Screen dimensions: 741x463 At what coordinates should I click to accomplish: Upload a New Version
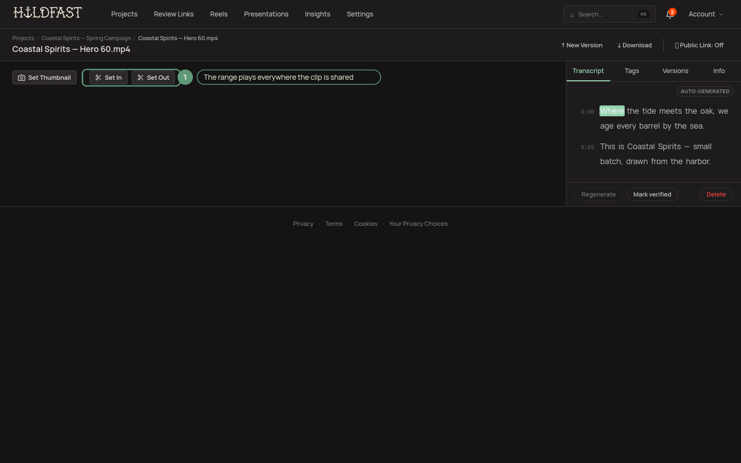click(x=581, y=45)
